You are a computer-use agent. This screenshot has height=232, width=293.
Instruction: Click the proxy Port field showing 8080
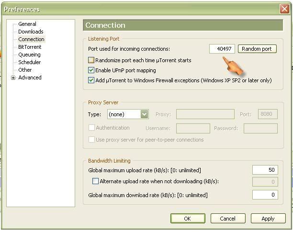pos(268,114)
